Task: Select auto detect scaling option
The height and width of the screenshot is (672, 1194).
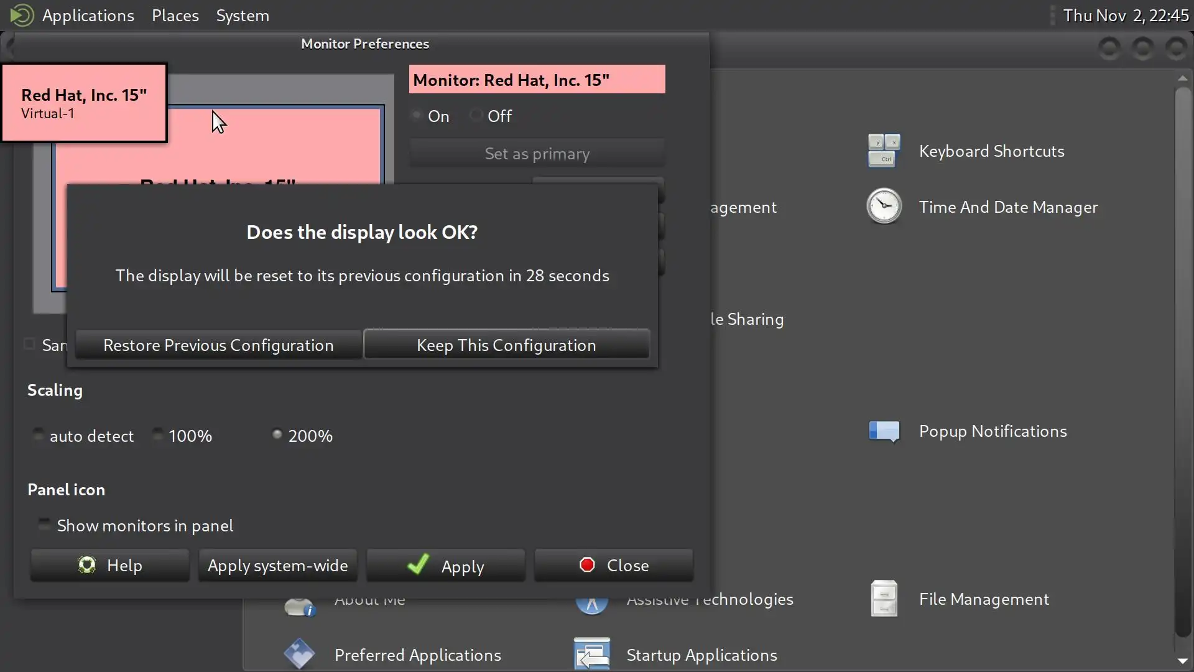Action: coord(39,434)
